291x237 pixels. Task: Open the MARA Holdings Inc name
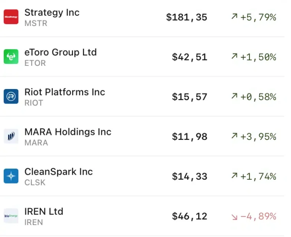point(68,132)
